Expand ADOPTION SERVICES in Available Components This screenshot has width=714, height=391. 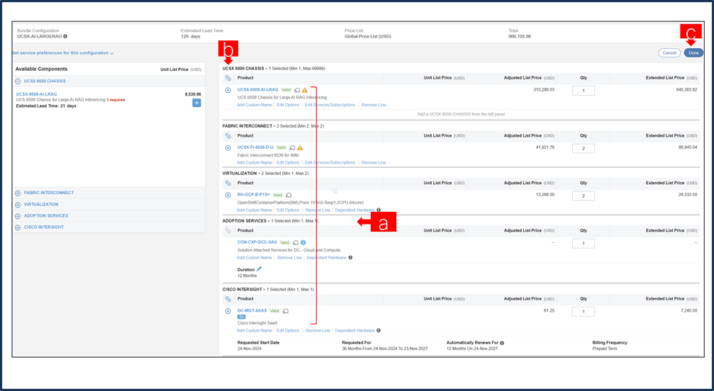(18, 216)
